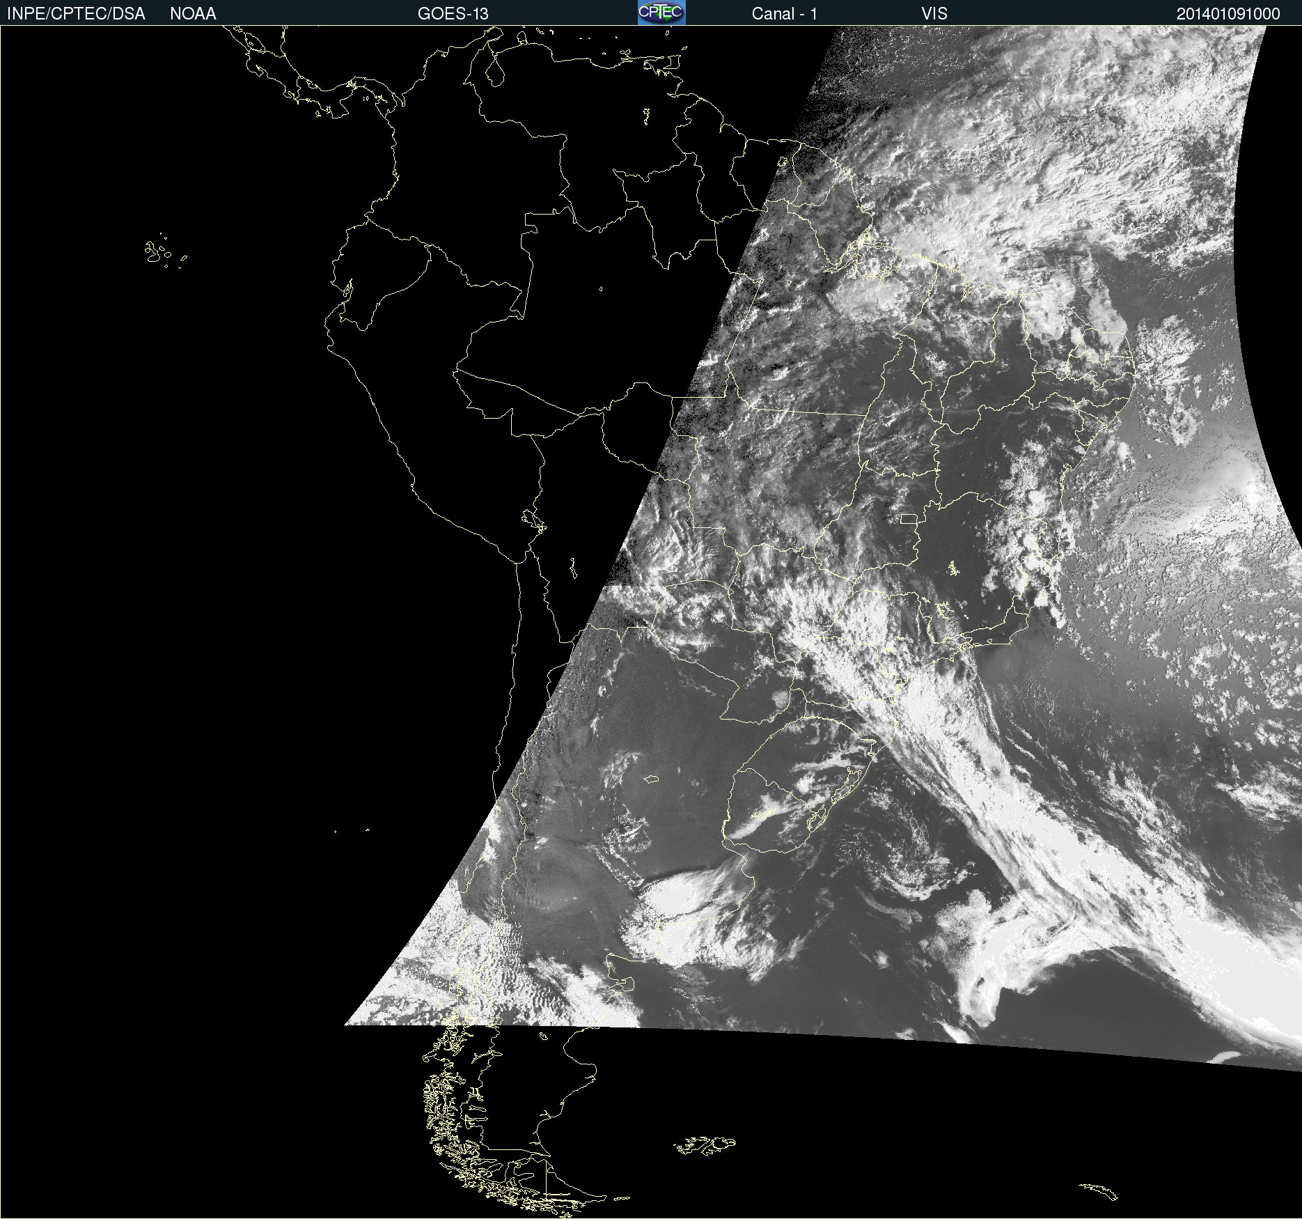Select the INPE/CPTEC/DSA header text

[76, 14]
